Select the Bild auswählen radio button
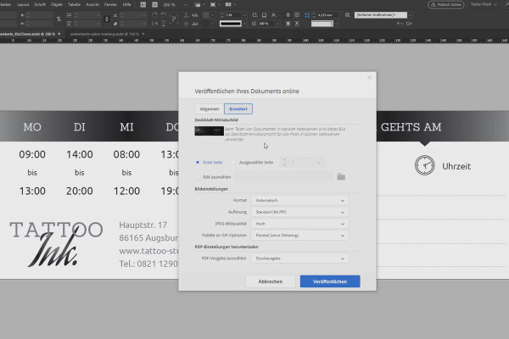 tap(198, 177)
